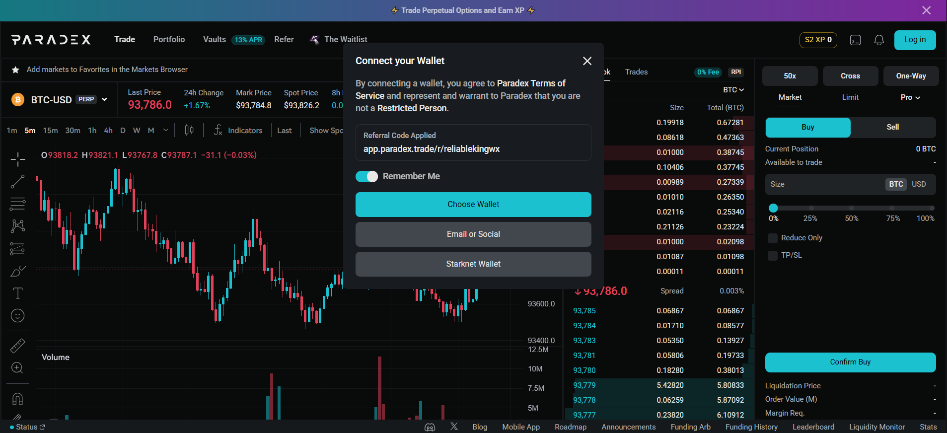Open the Pro order type dropdown
This screenshot has width=947, height=433.
click(x=910, y=97)
